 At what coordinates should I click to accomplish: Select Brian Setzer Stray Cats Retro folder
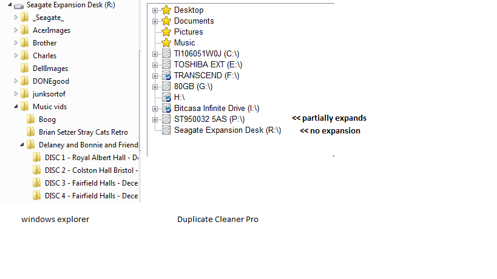[x=83, y=132]
